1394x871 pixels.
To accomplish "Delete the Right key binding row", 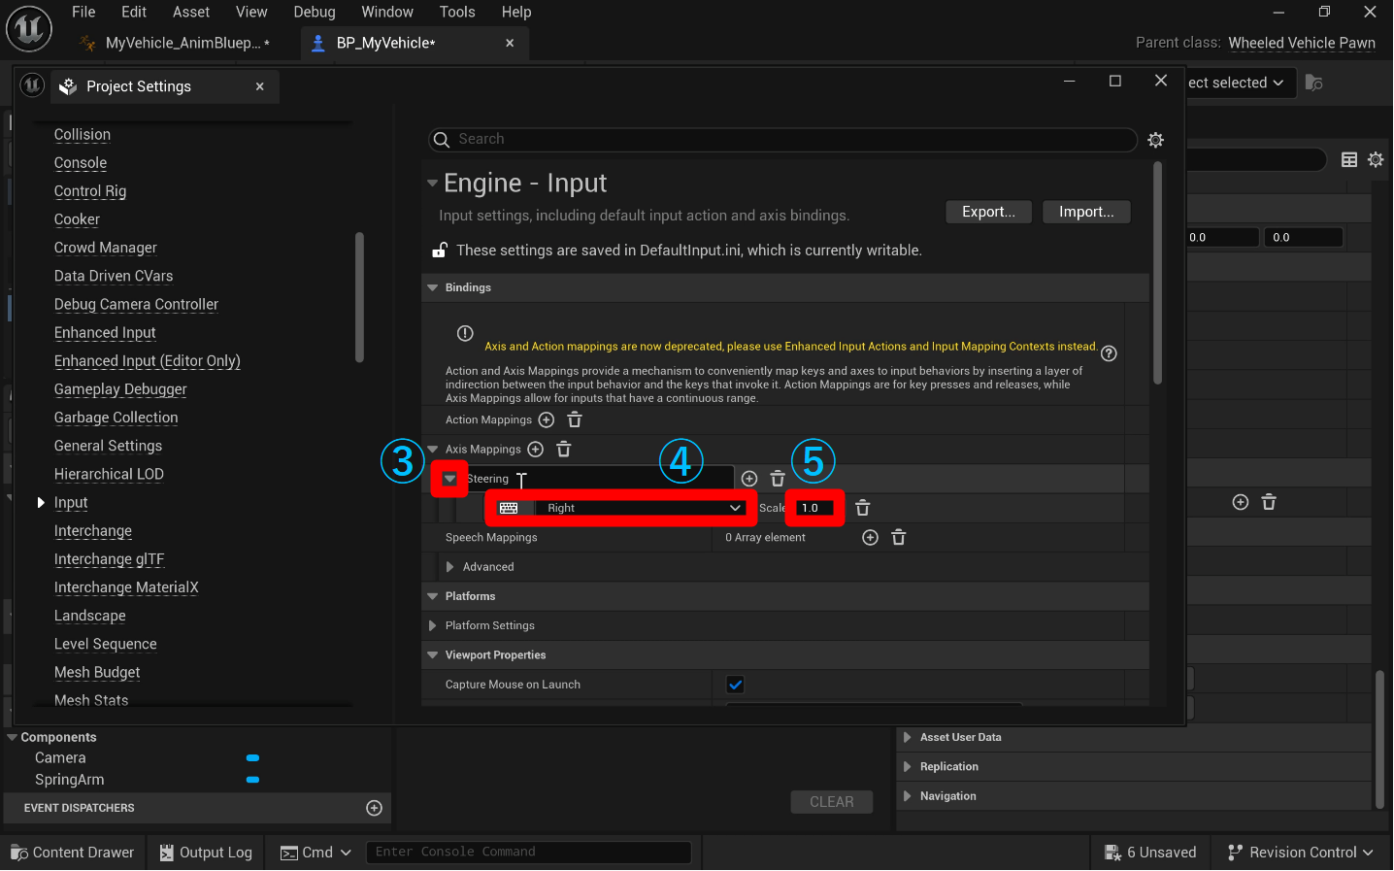I will click(x=863, y=508).
